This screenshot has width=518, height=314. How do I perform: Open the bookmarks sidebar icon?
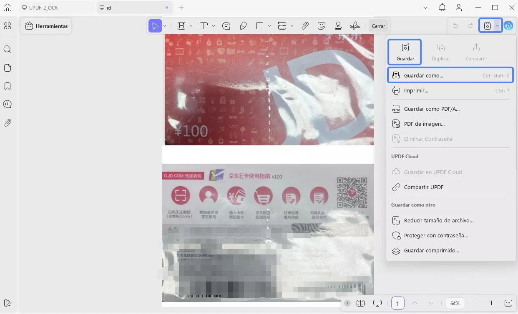8,86
